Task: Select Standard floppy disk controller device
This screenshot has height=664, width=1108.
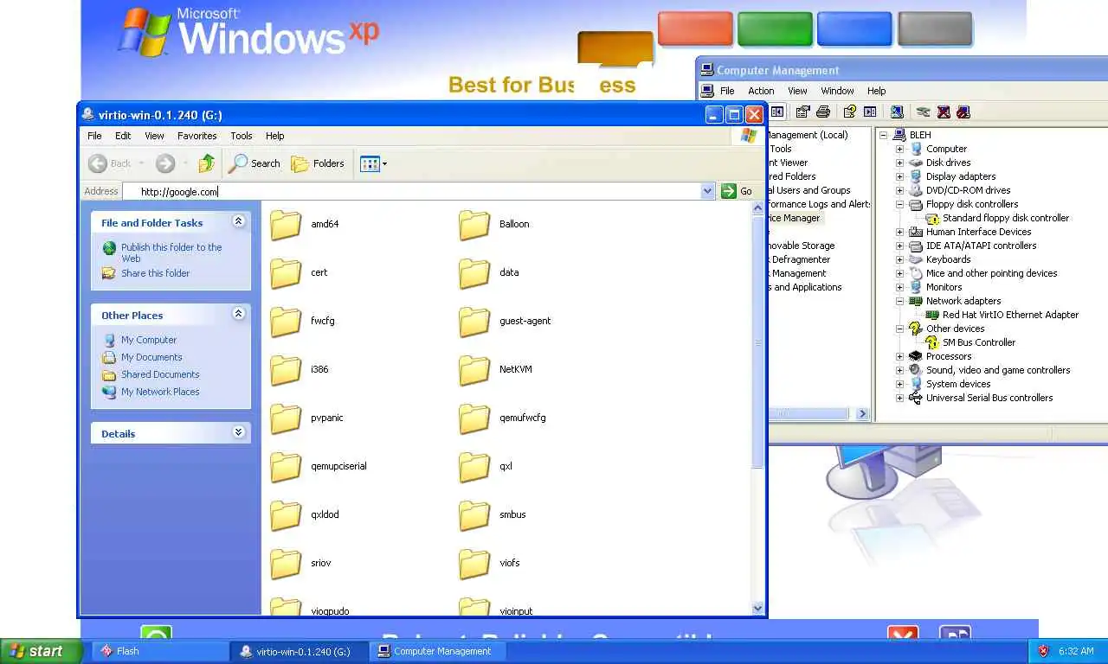Action: click(x=1005, y=218)
